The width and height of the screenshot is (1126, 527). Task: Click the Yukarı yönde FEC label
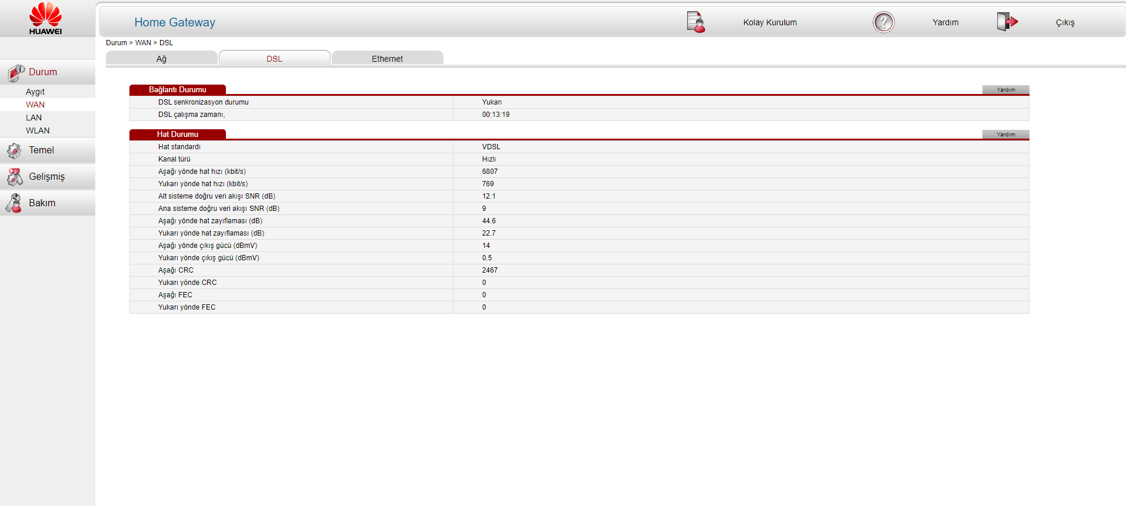tap(186, 307)
